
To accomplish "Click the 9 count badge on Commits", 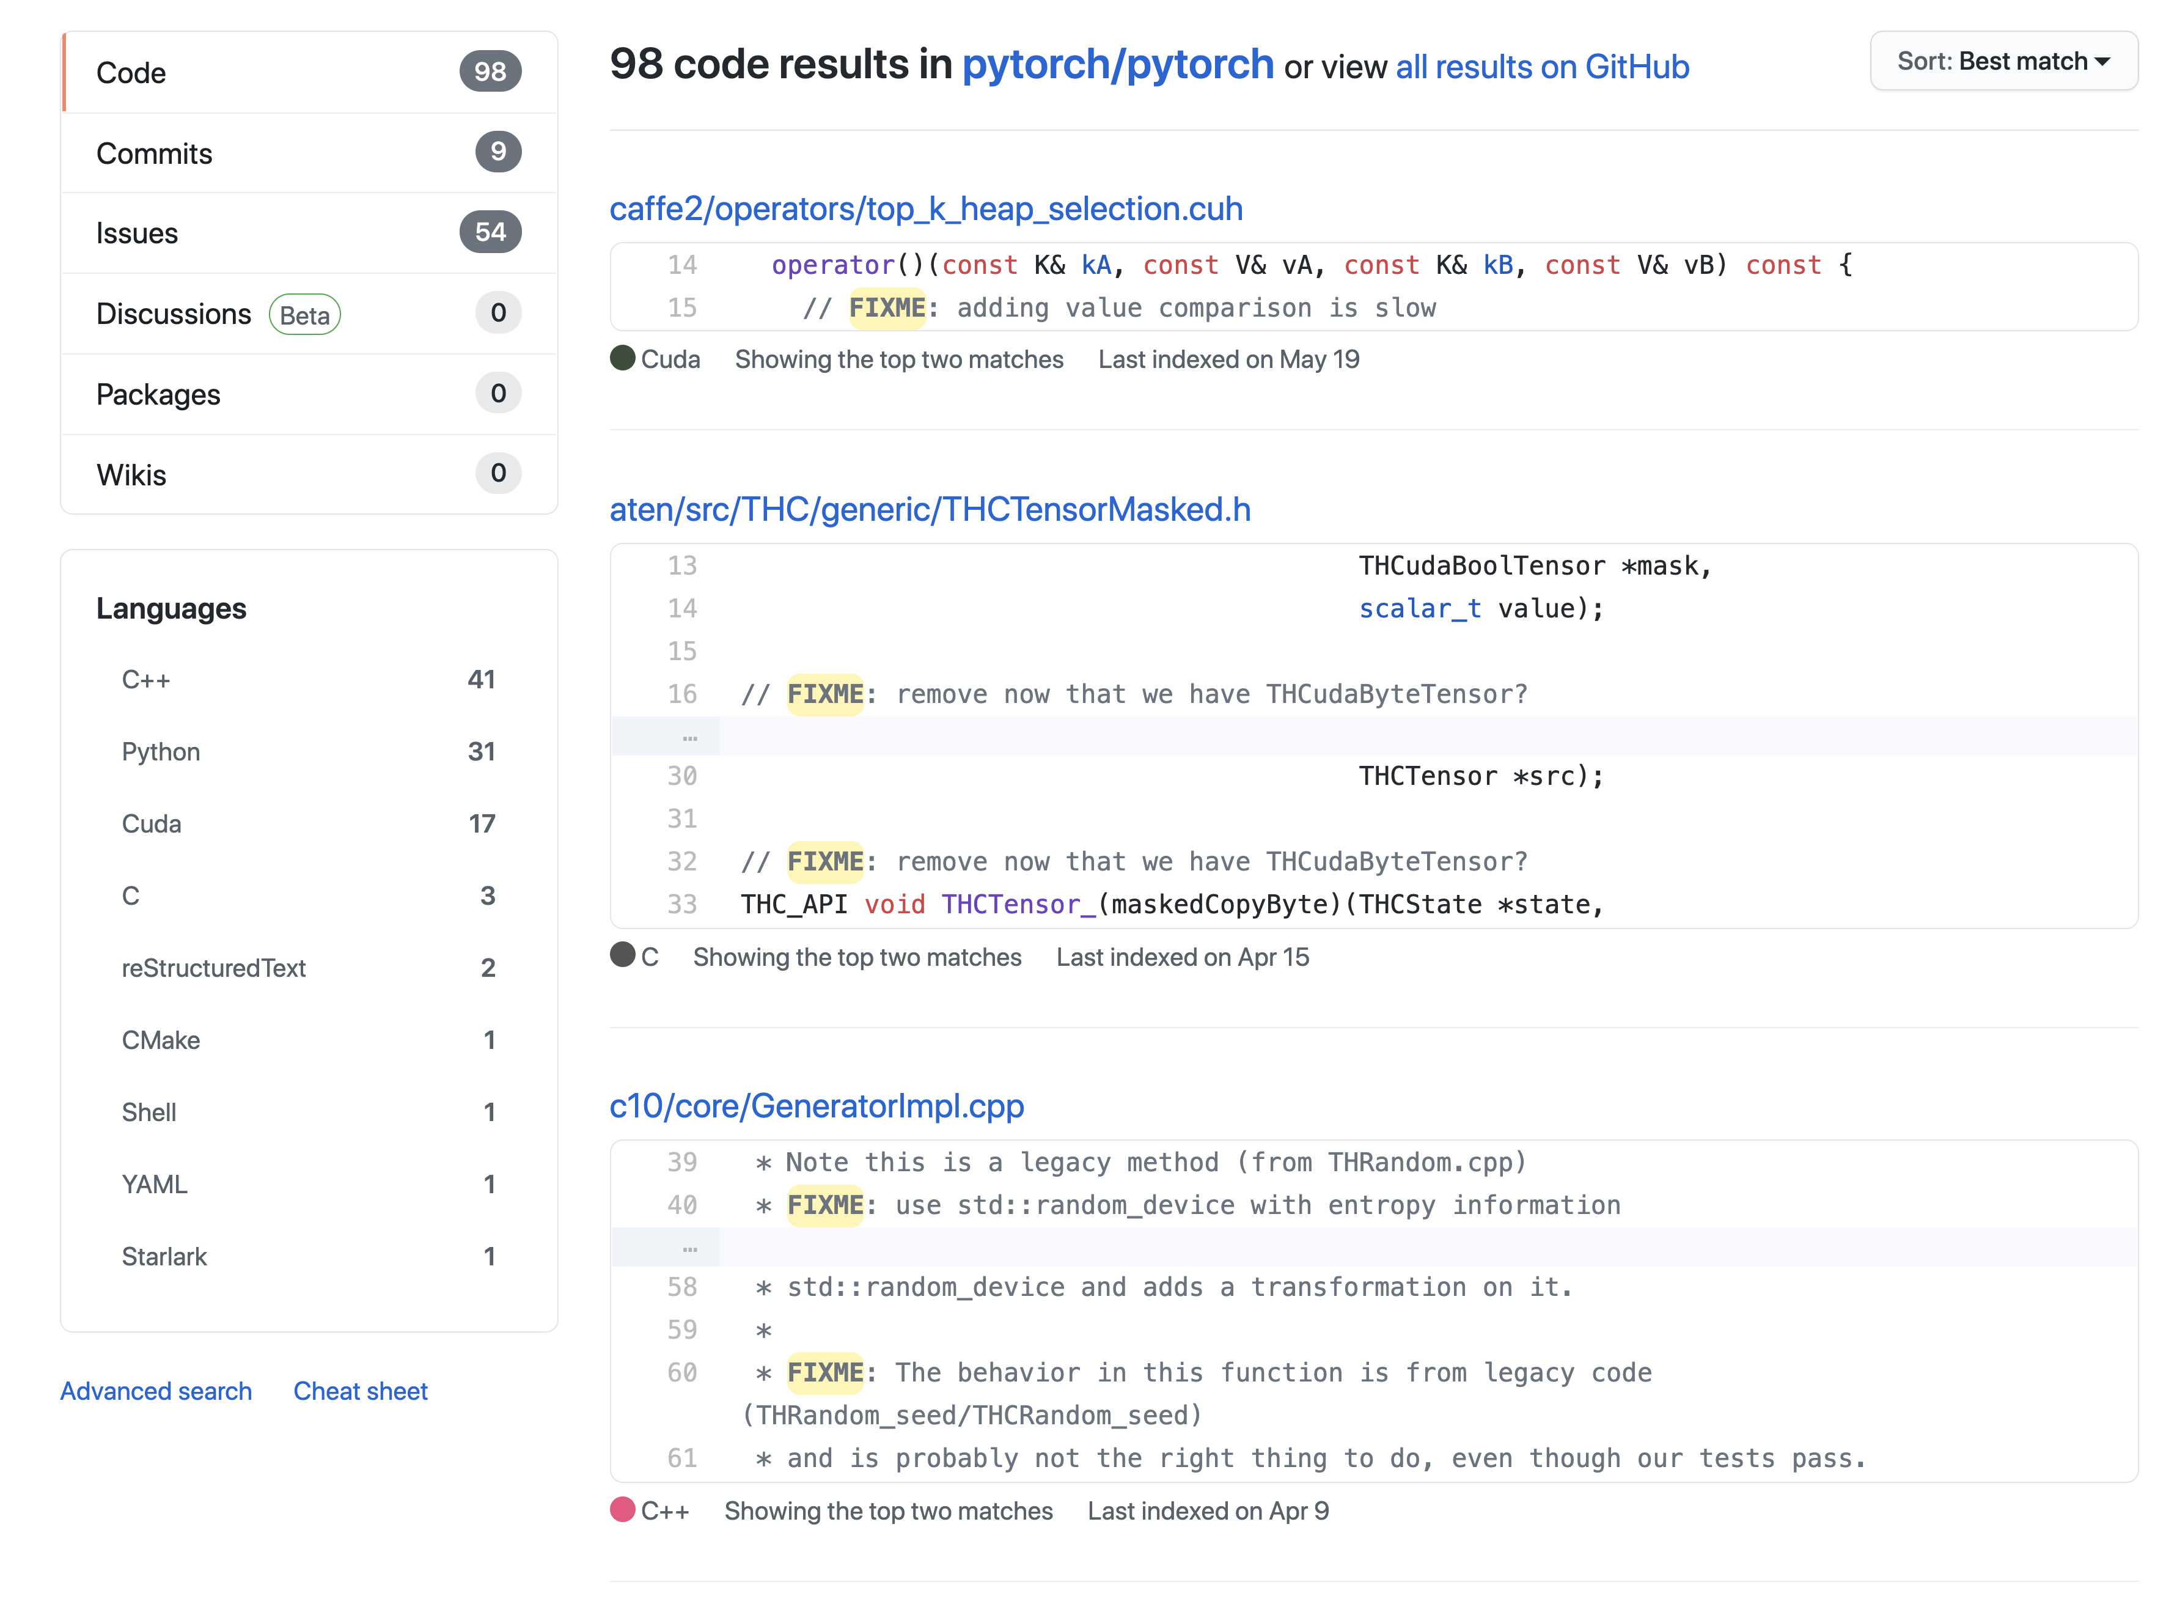I will pos(497,152).
